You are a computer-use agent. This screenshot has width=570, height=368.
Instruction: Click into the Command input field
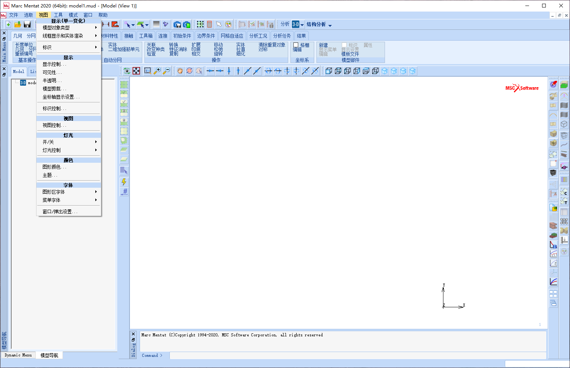[x=357, y=355]
